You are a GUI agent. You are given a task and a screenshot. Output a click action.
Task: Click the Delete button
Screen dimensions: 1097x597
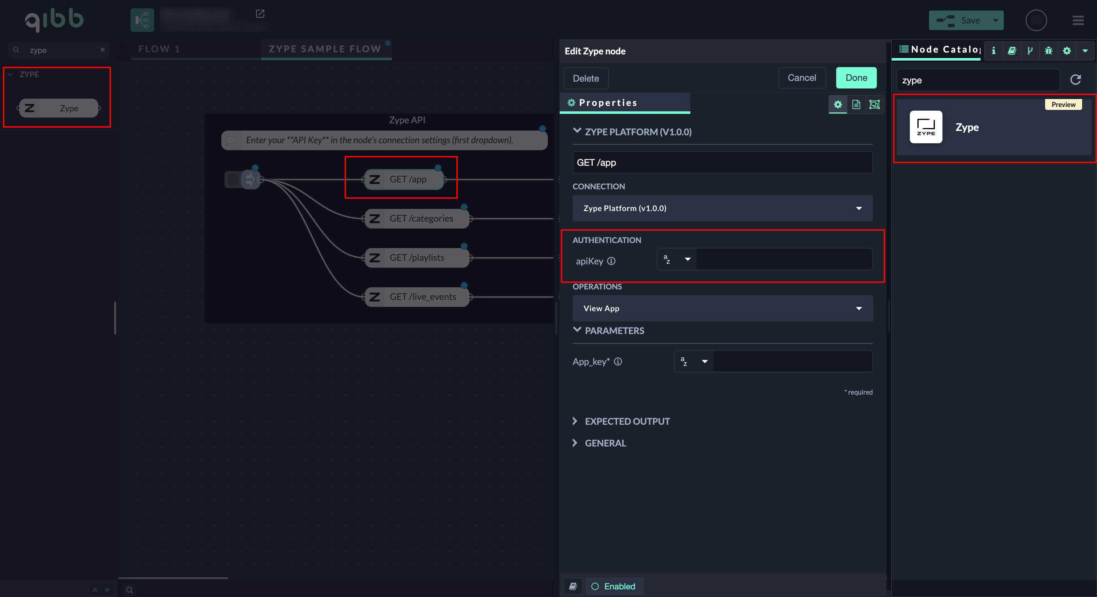pyautogui.click(x=586, y=78)
